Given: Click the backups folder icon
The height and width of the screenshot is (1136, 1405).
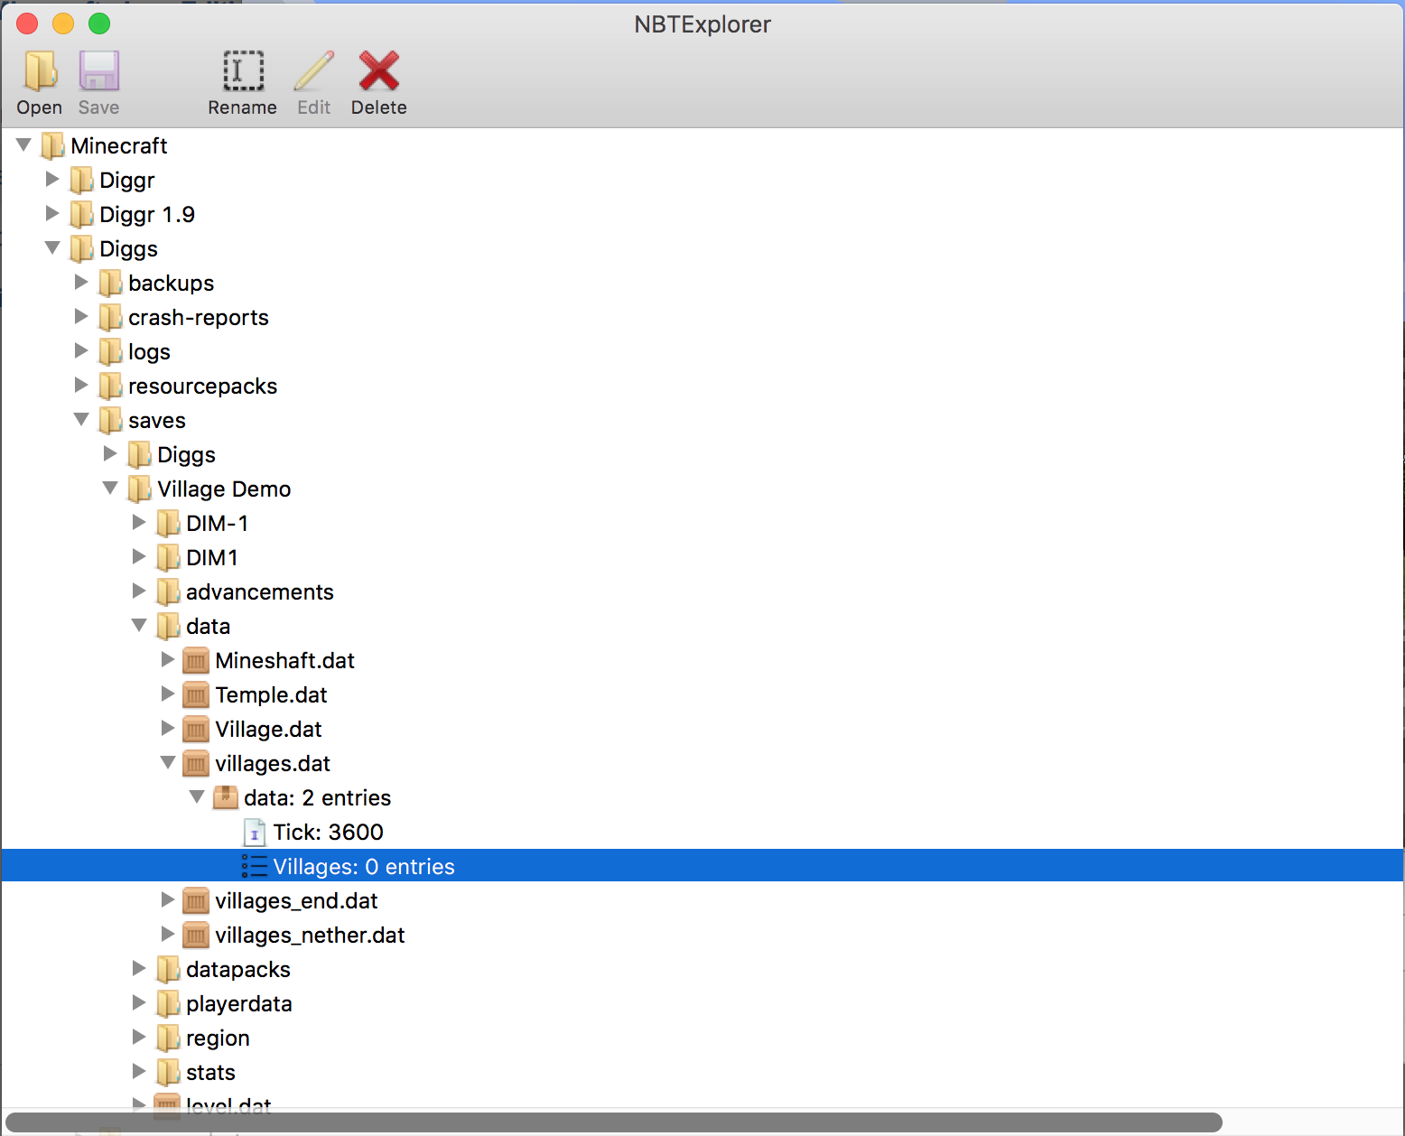Looking at the screenshot, I should click(x=110, y=283).
